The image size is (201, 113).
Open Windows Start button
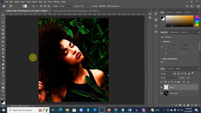[x=3, y=110]
